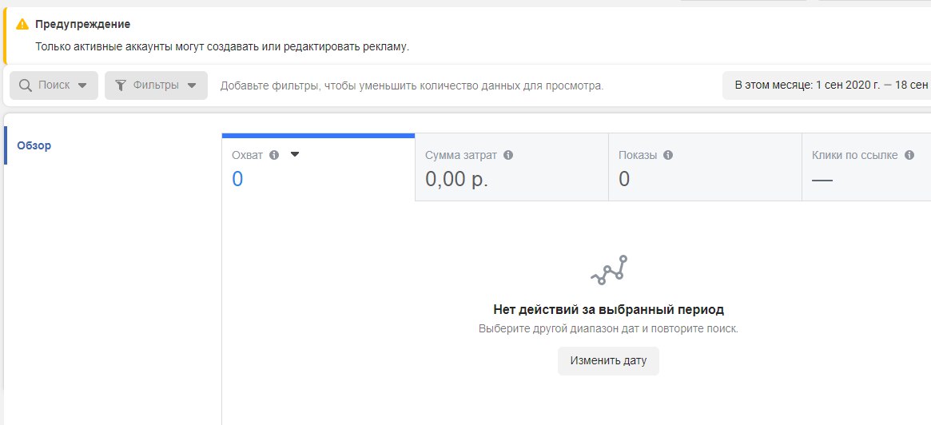Expand the Охват metric dropdown arrow
The image size is (931, 425).
click(295, 154)
